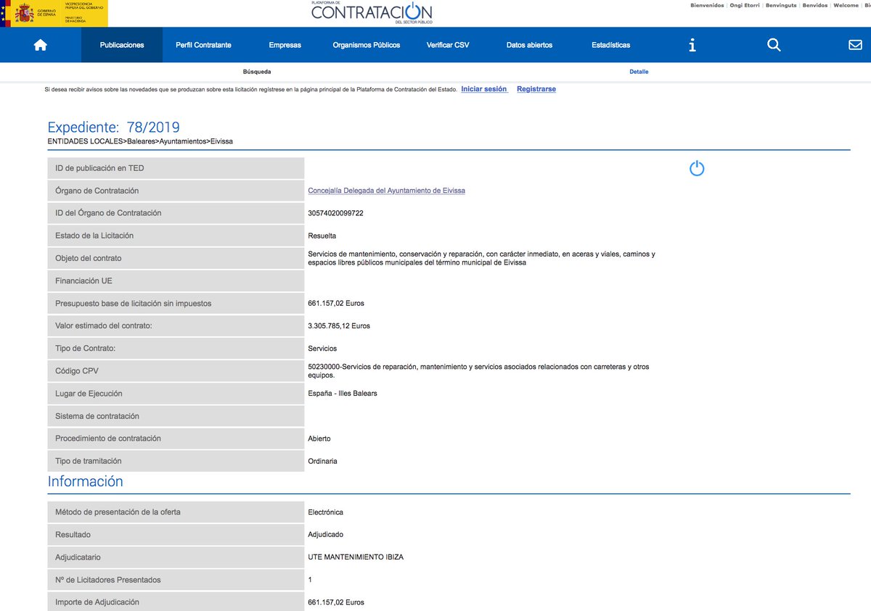
Task: Select Bienvenidos language option
Action: [707, 5]
